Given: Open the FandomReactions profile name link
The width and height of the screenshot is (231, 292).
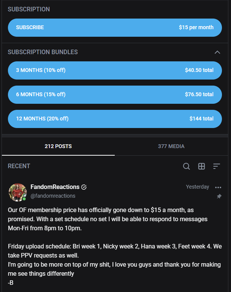Looking at the screenshot, I should [55, 187].
